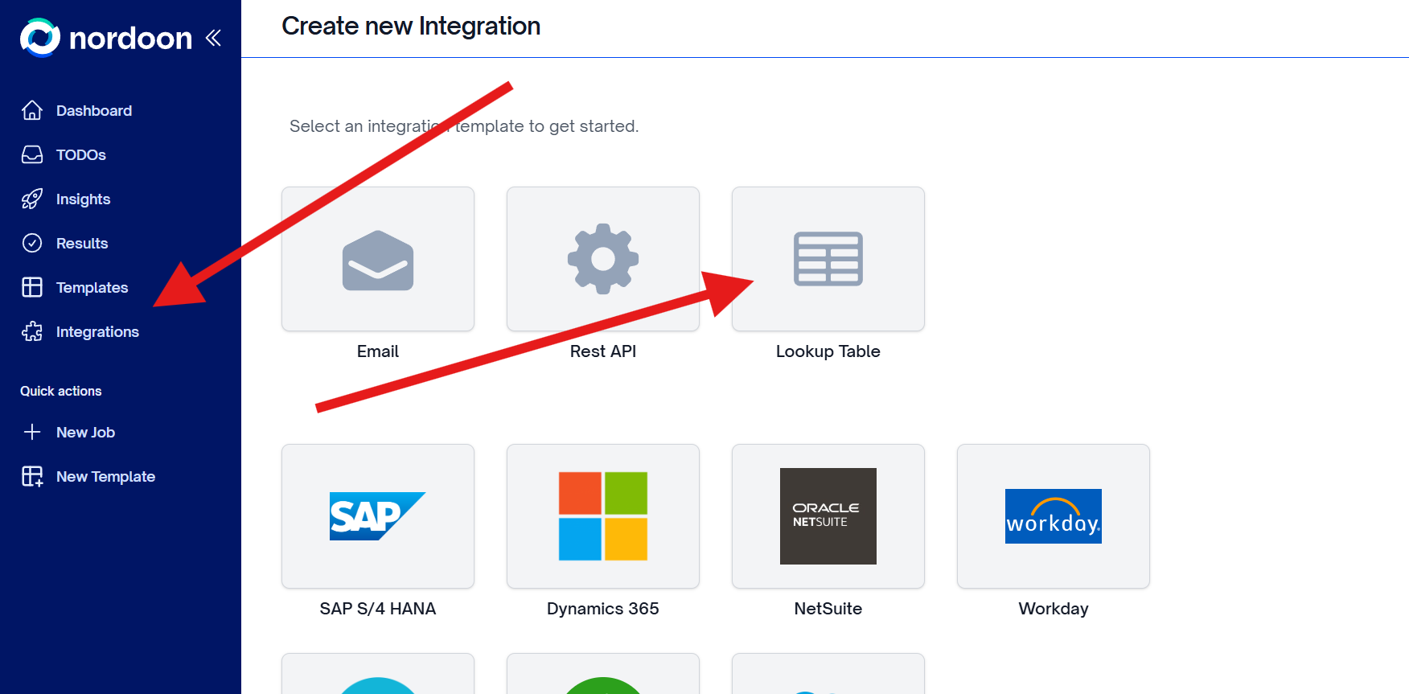1409x694 pixels.
Task: Click the Dashboard home icon
Action: (31, 110)
